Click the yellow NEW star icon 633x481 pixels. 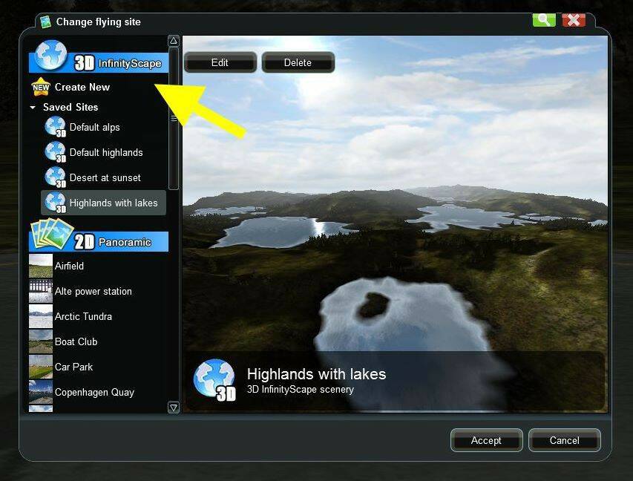(41, 88)
